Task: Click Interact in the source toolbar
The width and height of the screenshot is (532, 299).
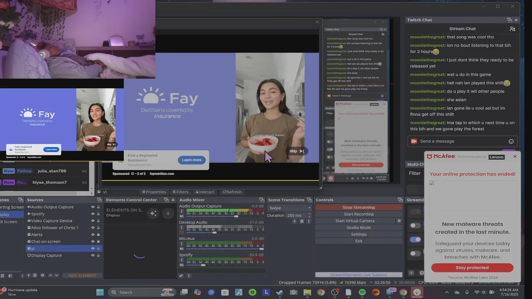Action: coord(204,192)
